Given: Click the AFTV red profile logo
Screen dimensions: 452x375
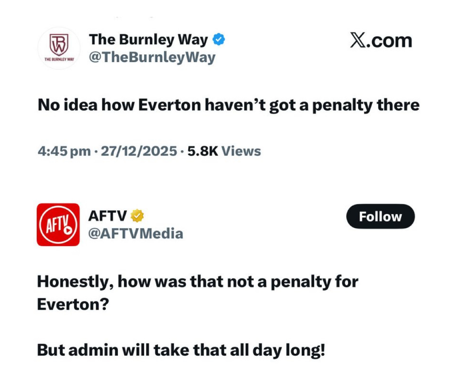Looking at the screenshot, I should click(x=58, y=224).
